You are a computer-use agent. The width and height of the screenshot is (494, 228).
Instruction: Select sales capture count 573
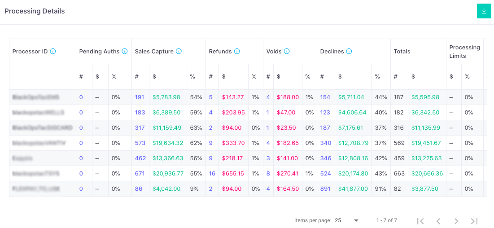[x=140, y=143]
